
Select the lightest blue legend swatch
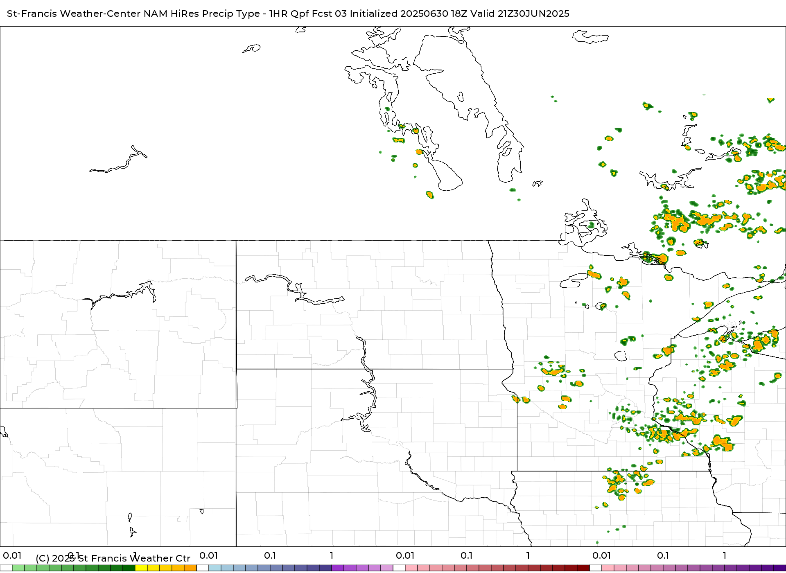[x=215, y=568]
